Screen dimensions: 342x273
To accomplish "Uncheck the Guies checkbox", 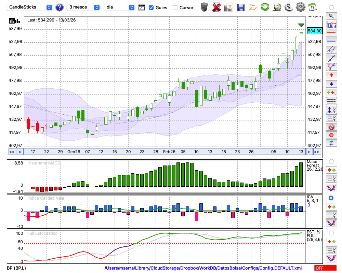I will pos(151,8).
